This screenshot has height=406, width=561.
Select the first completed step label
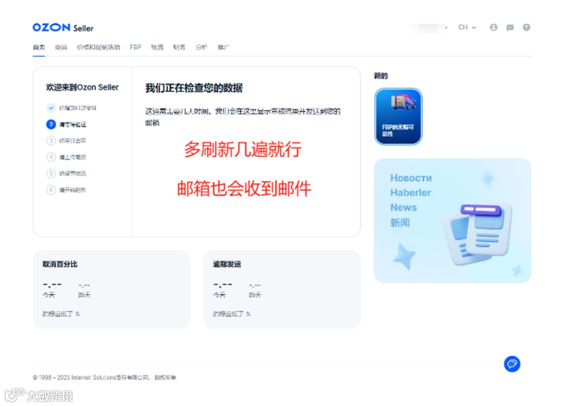pyautogui.click(x=77, y=108)
